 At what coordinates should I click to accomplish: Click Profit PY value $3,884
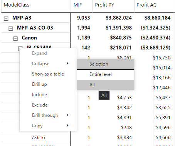[x=125, y=138]
